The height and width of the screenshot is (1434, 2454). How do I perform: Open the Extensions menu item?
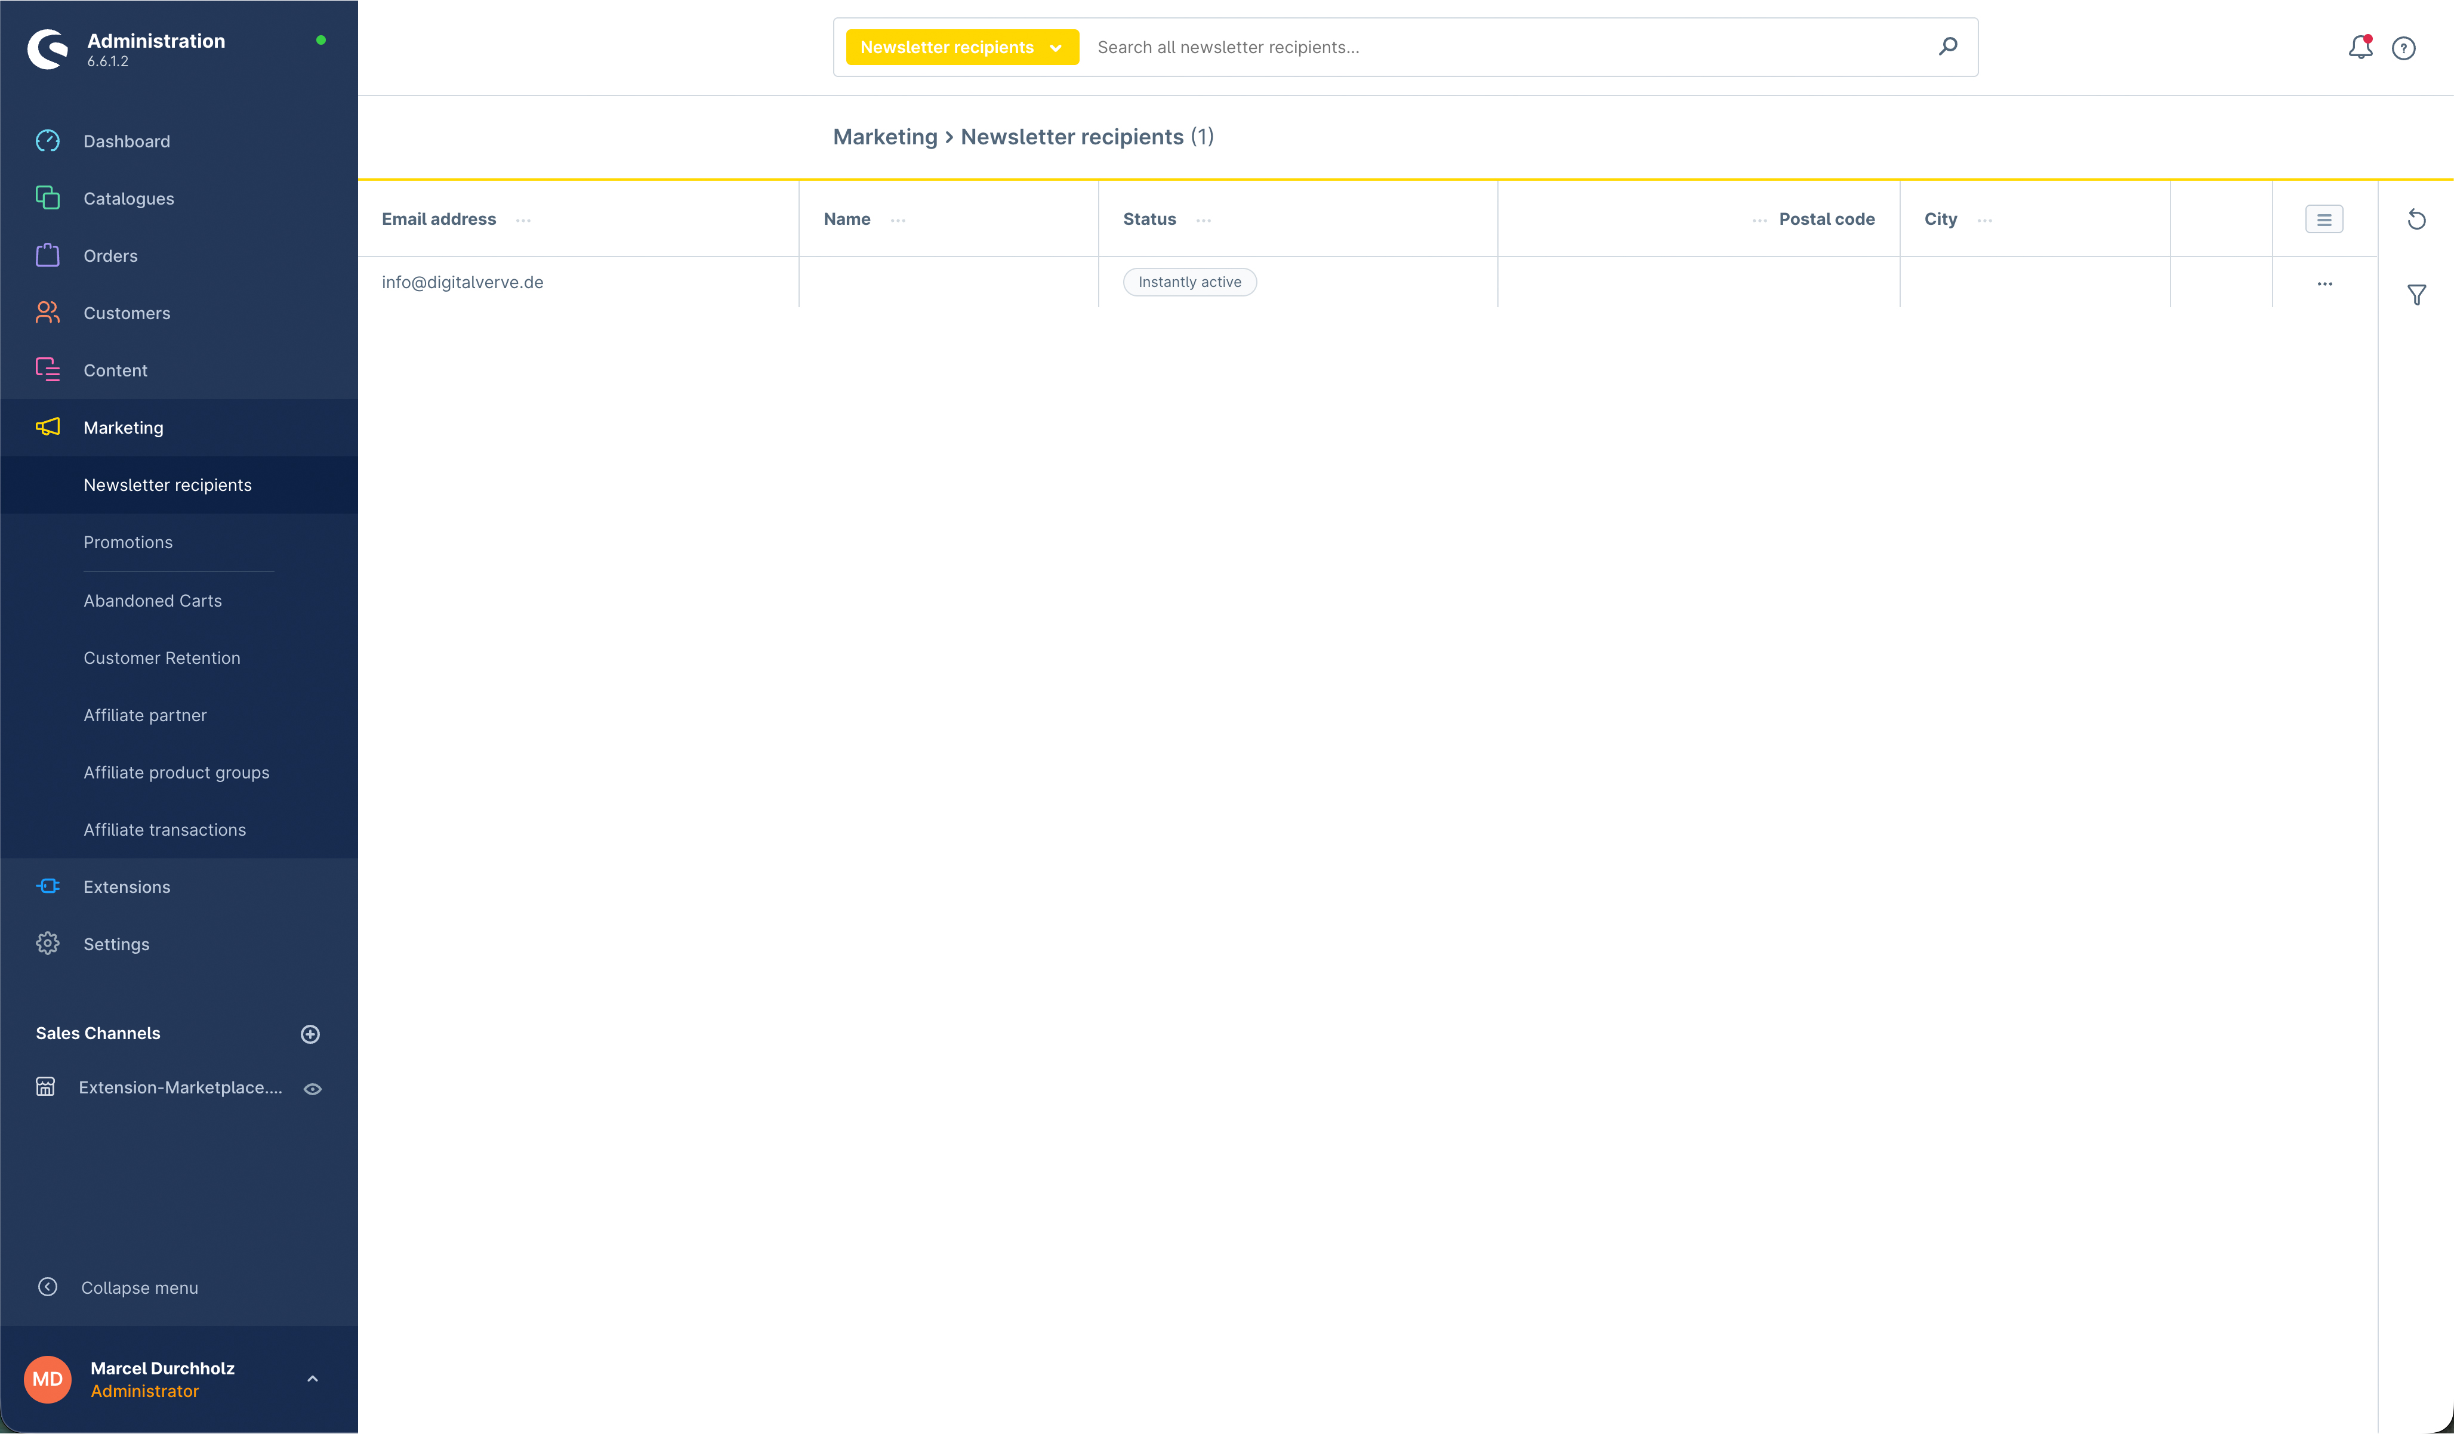coord(127,887)
